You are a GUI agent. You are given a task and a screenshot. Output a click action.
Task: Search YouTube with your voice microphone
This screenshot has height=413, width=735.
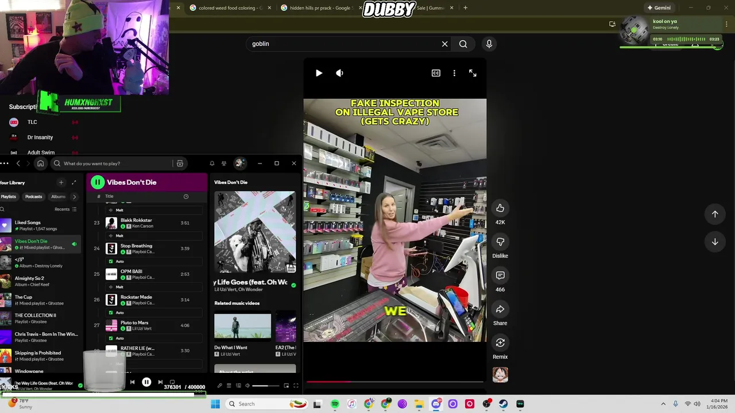point(489,44)
